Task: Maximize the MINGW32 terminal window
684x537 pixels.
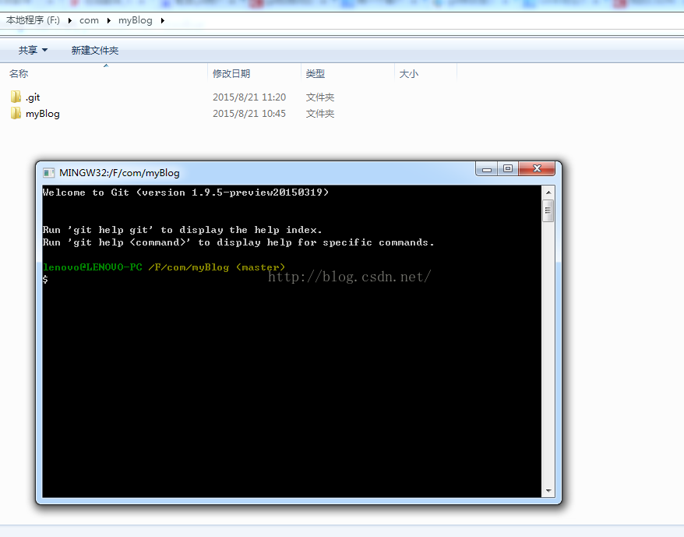Action: point(508,168)
